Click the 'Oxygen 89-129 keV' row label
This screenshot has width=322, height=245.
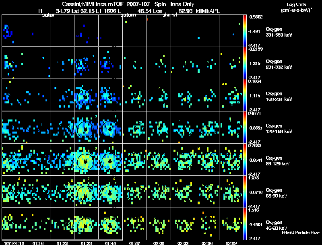click(x=278, y=161)
